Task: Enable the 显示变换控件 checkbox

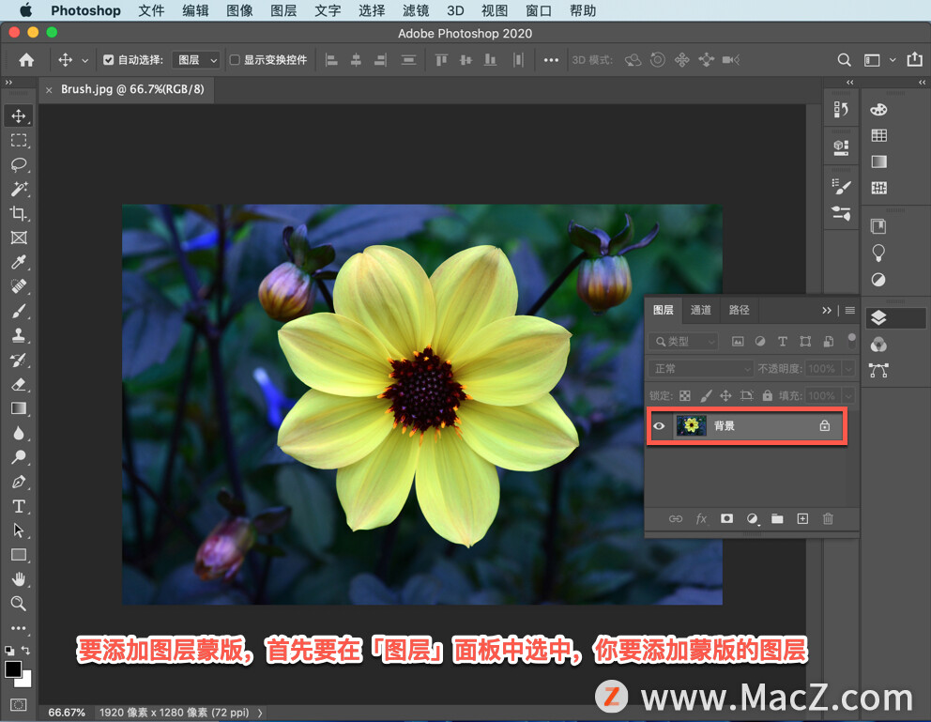Action: 235,60
